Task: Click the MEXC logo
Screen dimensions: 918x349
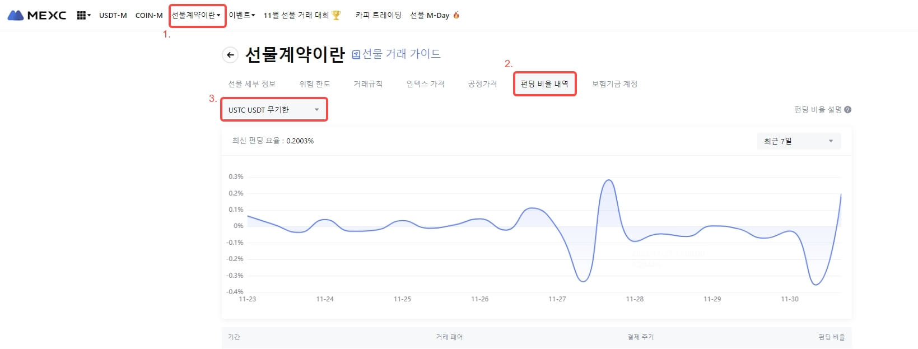Action: point(37,15)
